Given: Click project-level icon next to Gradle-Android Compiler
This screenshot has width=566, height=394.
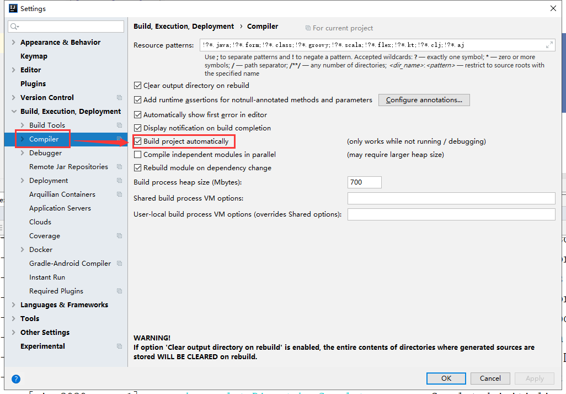Looking at the screenshot, I should point(120,264).
